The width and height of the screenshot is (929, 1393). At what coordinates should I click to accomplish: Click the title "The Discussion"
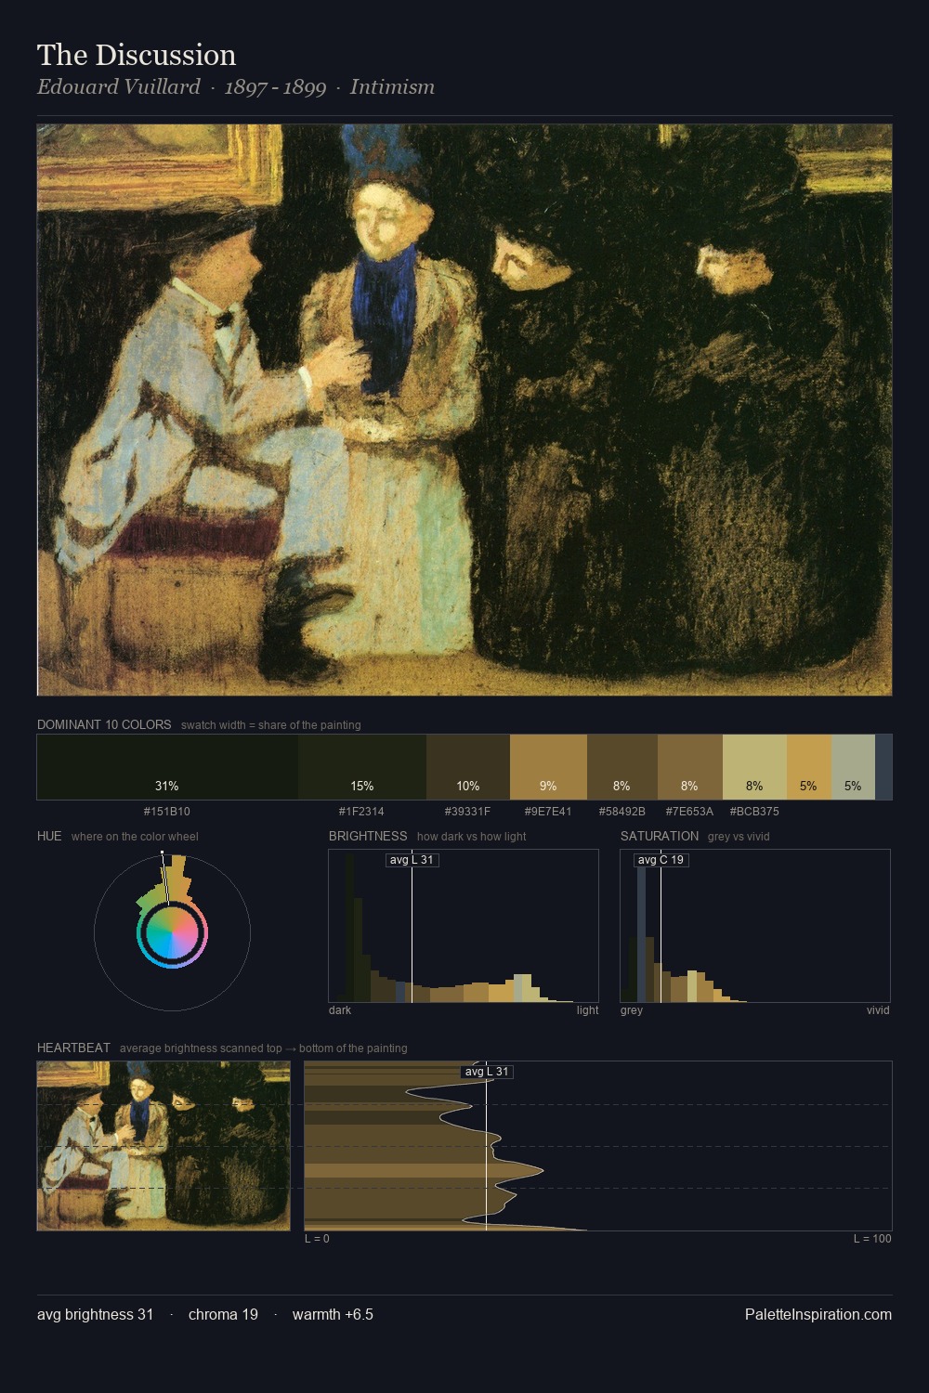137,55
